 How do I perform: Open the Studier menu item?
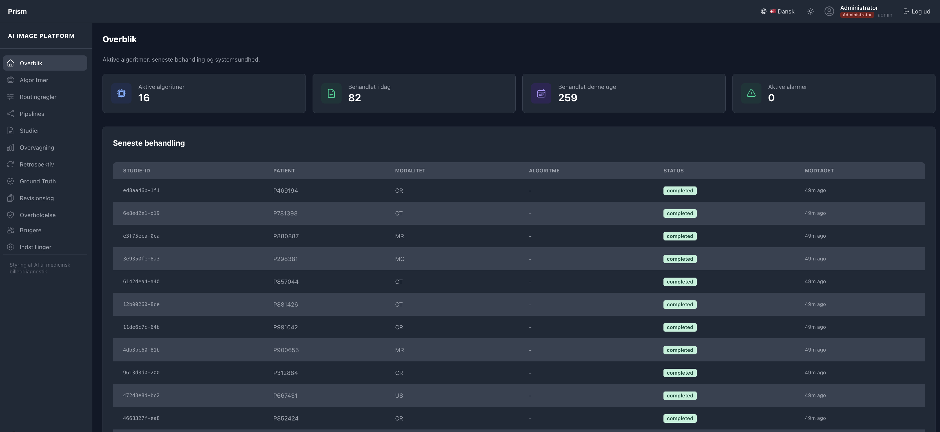click(29, 130)
